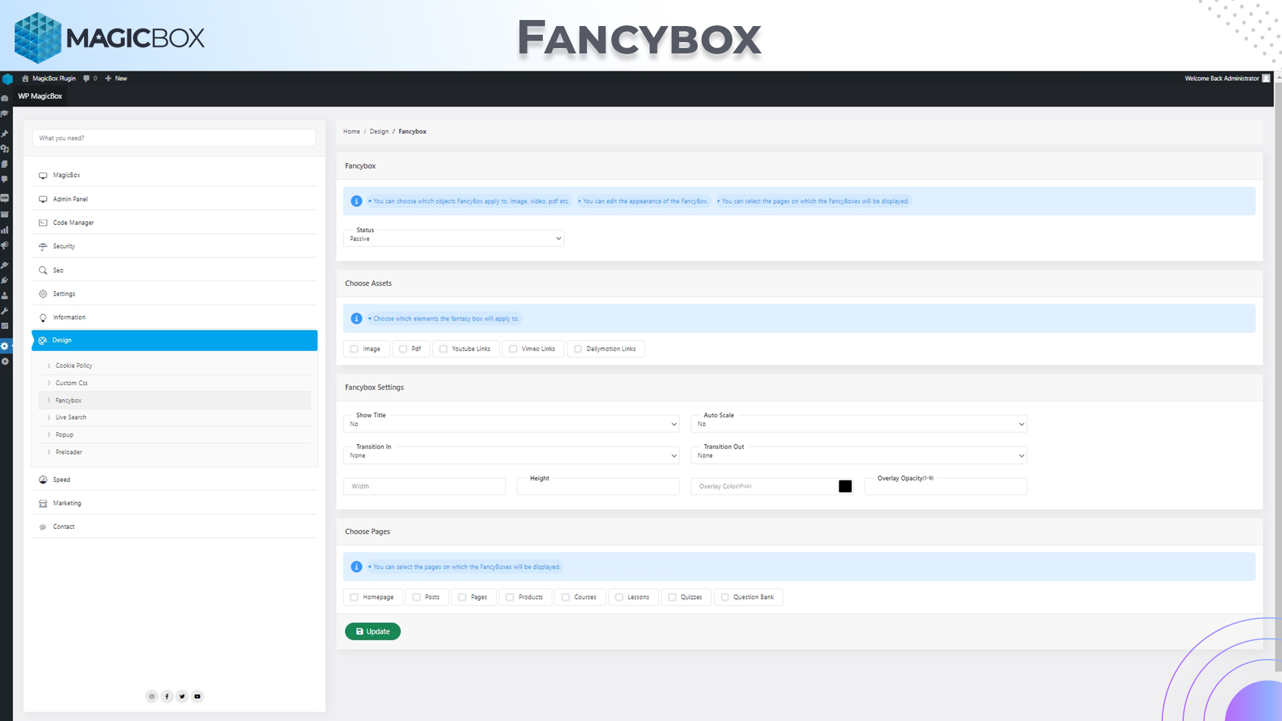The width and height of the screenshot is (1282, 721).
Task: Open the Code Manager menu item
Action: (174, 223)
